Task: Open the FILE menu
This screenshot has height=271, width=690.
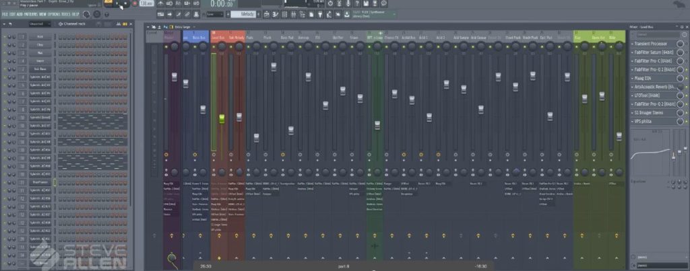Action: (5, 15)
